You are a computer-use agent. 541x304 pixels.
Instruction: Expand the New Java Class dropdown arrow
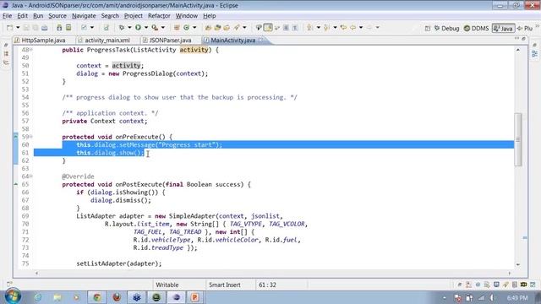point(194,28)
